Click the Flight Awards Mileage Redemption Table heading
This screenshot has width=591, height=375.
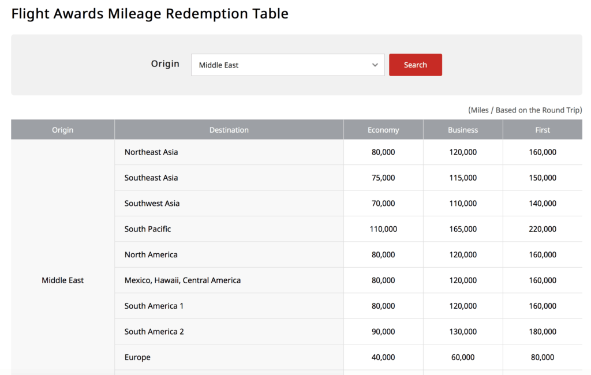(150, 13)
